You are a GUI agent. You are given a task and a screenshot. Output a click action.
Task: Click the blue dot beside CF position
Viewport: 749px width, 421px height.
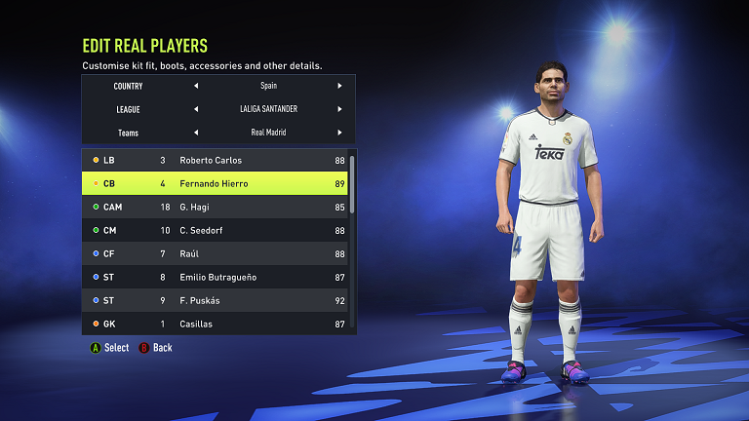[x=96, y=254]
